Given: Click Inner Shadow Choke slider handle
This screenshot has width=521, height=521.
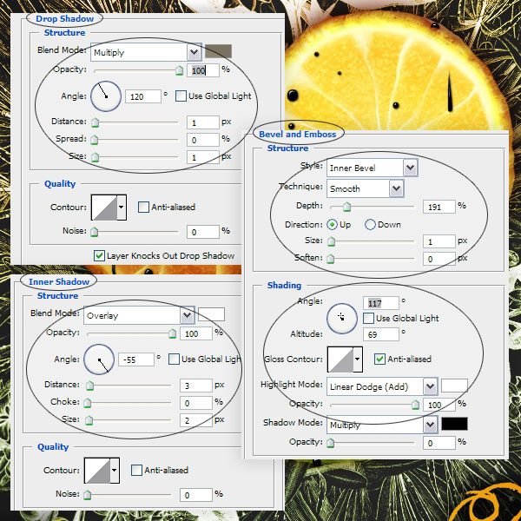Looking at the screenshot, I should pos(88,403).
